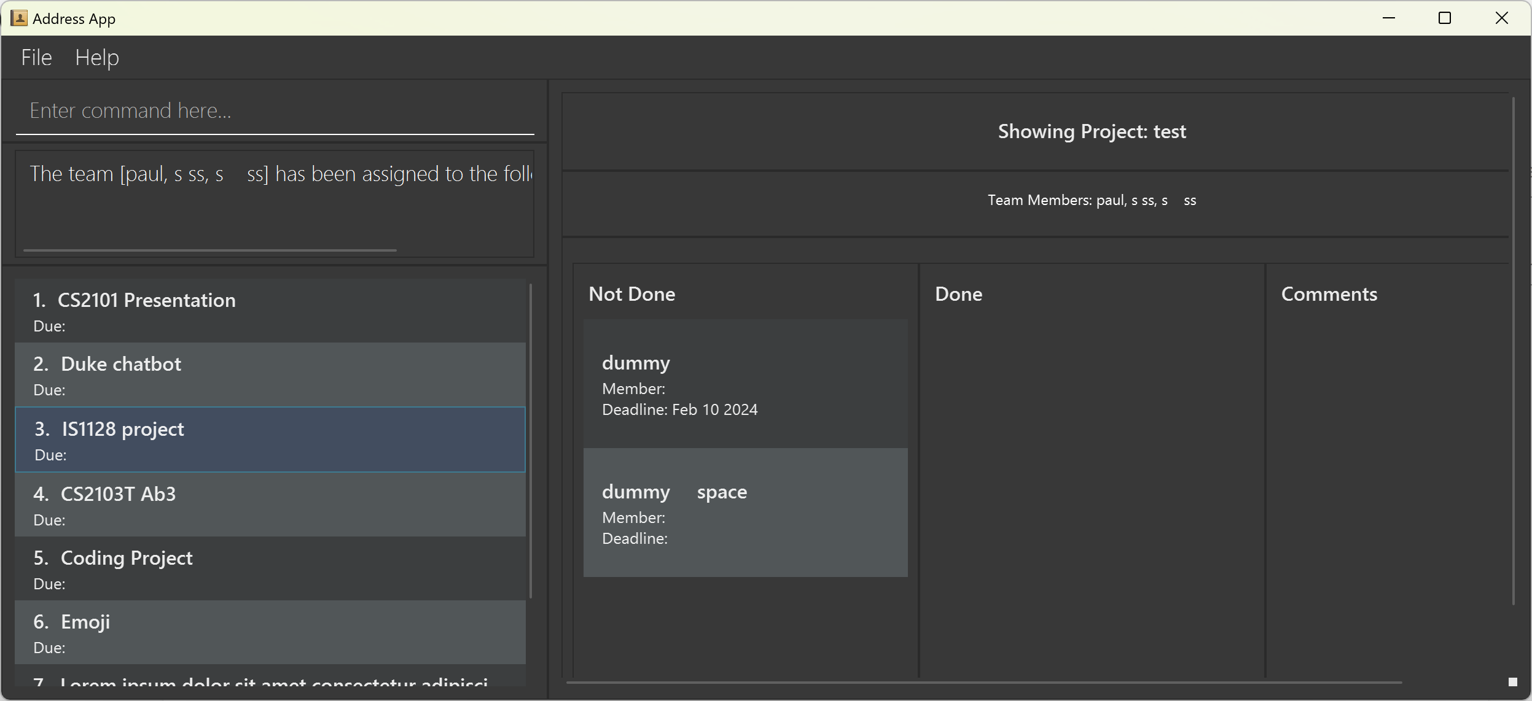Click the project panel vertical scrollbar
The width and height of the screenshot is (1532, 701).
pyautogui.click(x=1513, y=350)
